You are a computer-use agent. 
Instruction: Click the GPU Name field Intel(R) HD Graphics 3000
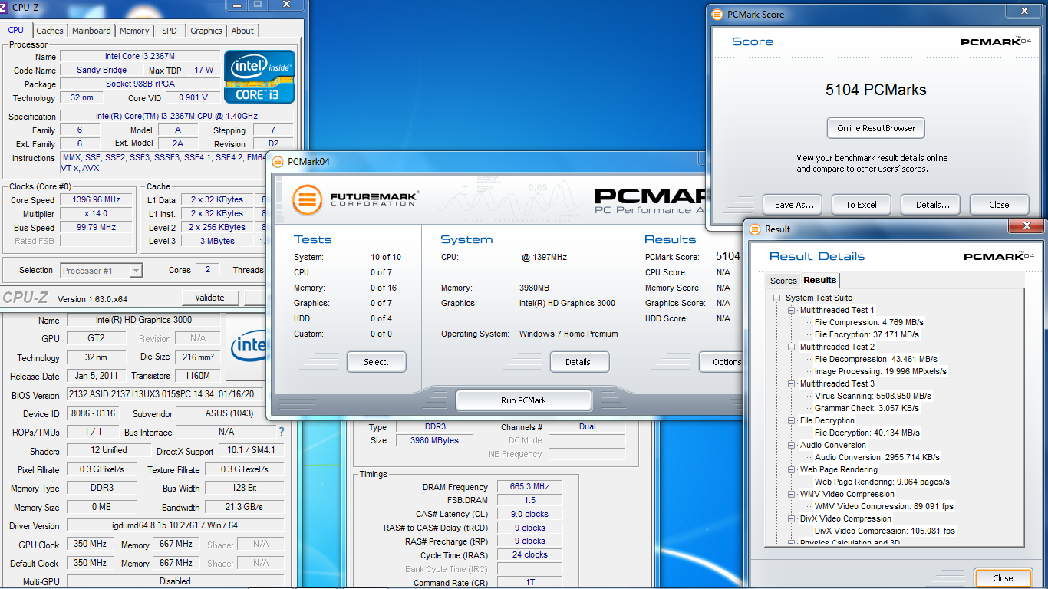point(143,320)
